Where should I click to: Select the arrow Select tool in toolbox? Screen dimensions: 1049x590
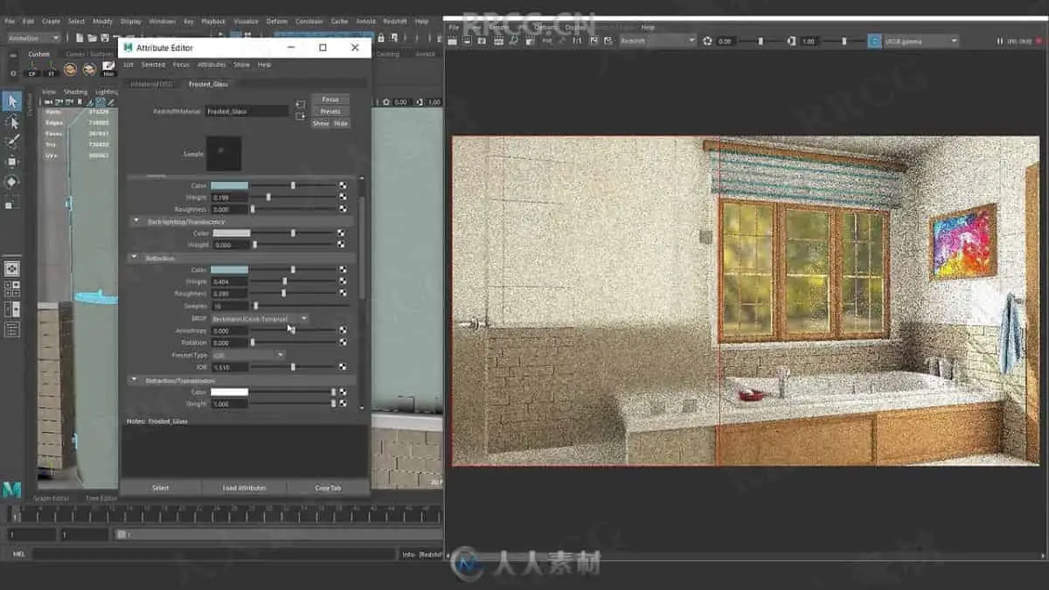[11, 101]
